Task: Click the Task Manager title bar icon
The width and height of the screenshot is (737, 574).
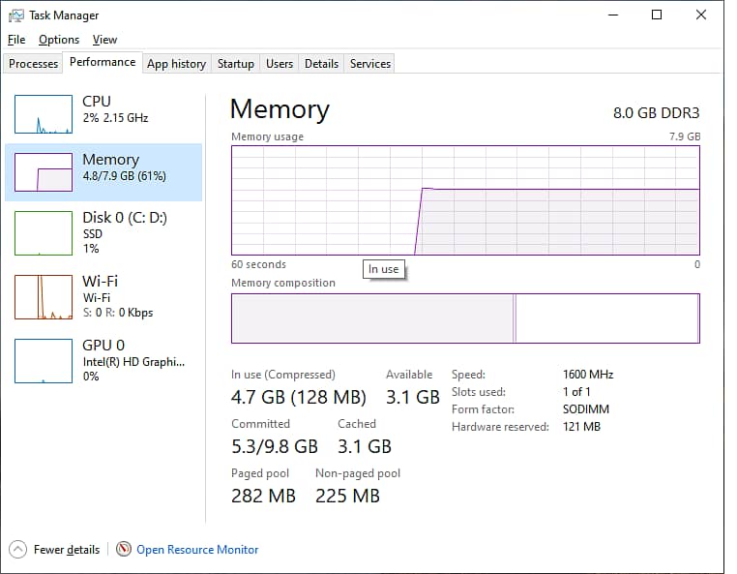Action: [16, 15]
